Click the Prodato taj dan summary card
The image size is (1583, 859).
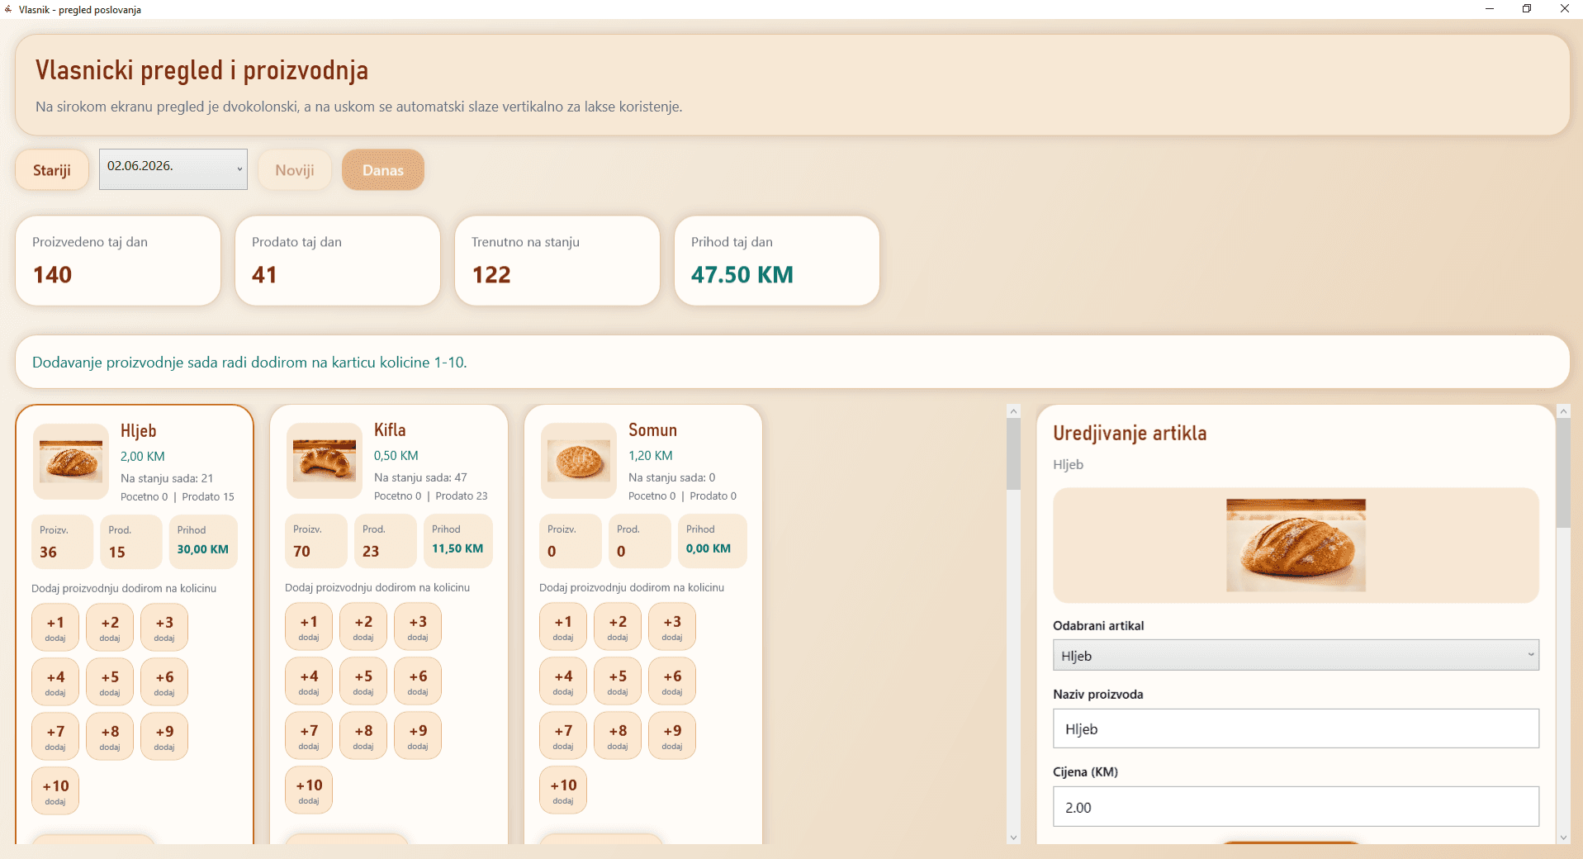[338, 261]
